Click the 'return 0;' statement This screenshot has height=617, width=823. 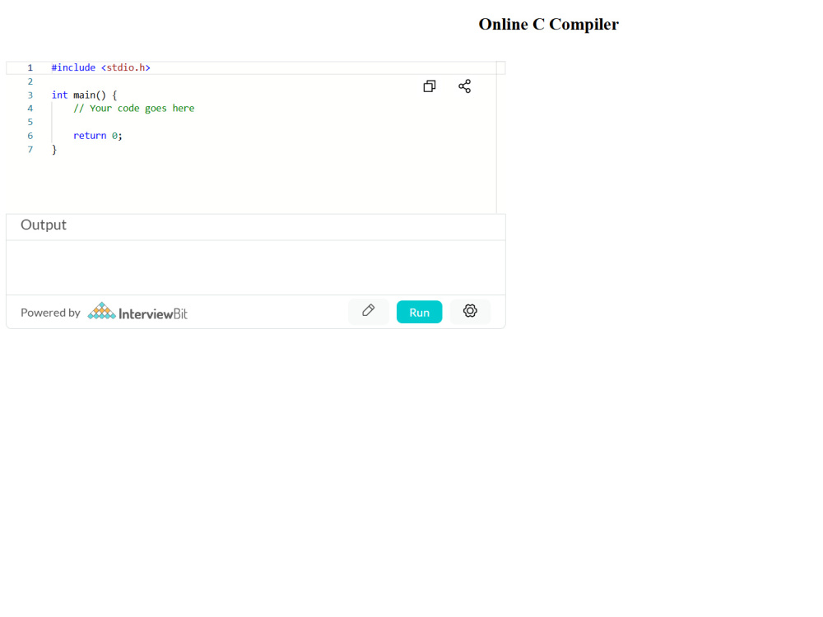[98, 136]
